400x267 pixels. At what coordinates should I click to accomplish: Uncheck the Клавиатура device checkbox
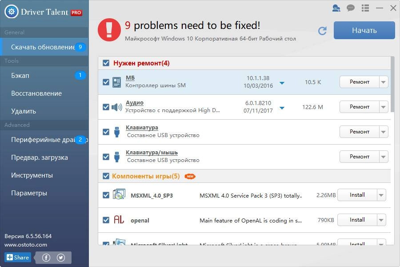pyautogui.click(x=106, y=132)
